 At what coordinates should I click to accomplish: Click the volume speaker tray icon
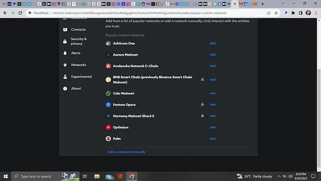(290, 176)
